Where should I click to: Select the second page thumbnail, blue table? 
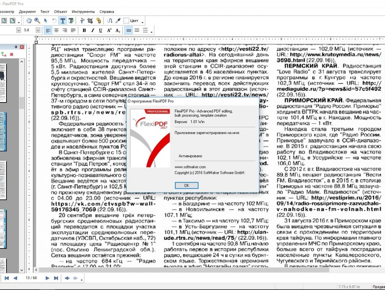[3, 131]
